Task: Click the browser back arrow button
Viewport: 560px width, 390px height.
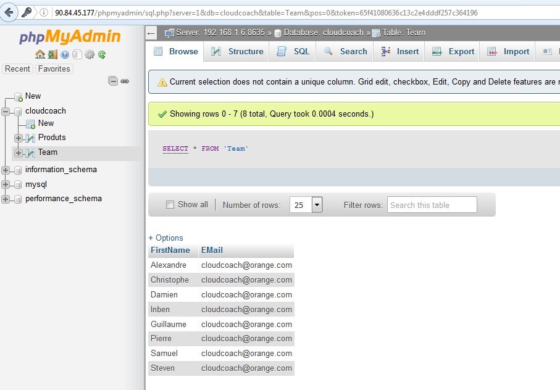Action: (9, 12)
